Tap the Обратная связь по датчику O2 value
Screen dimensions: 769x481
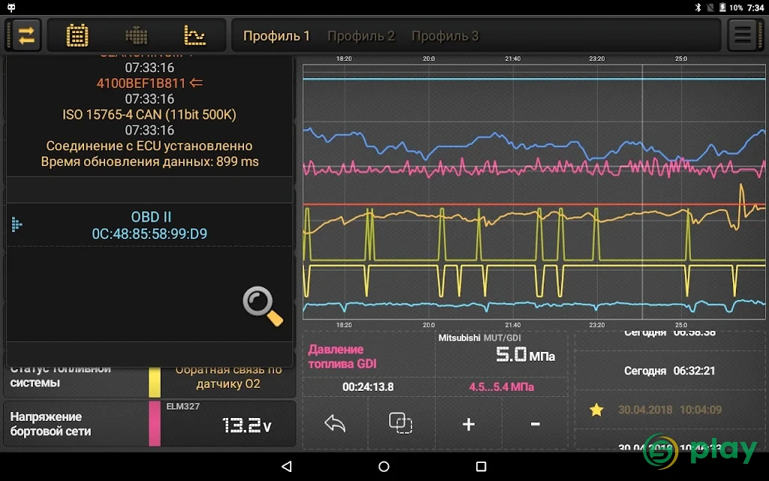tap(228, 377)
